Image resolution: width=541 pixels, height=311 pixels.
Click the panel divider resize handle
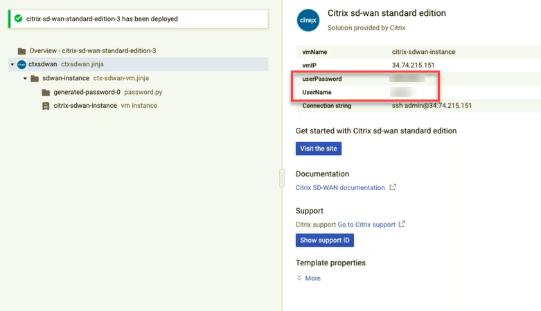click(282, 178)
